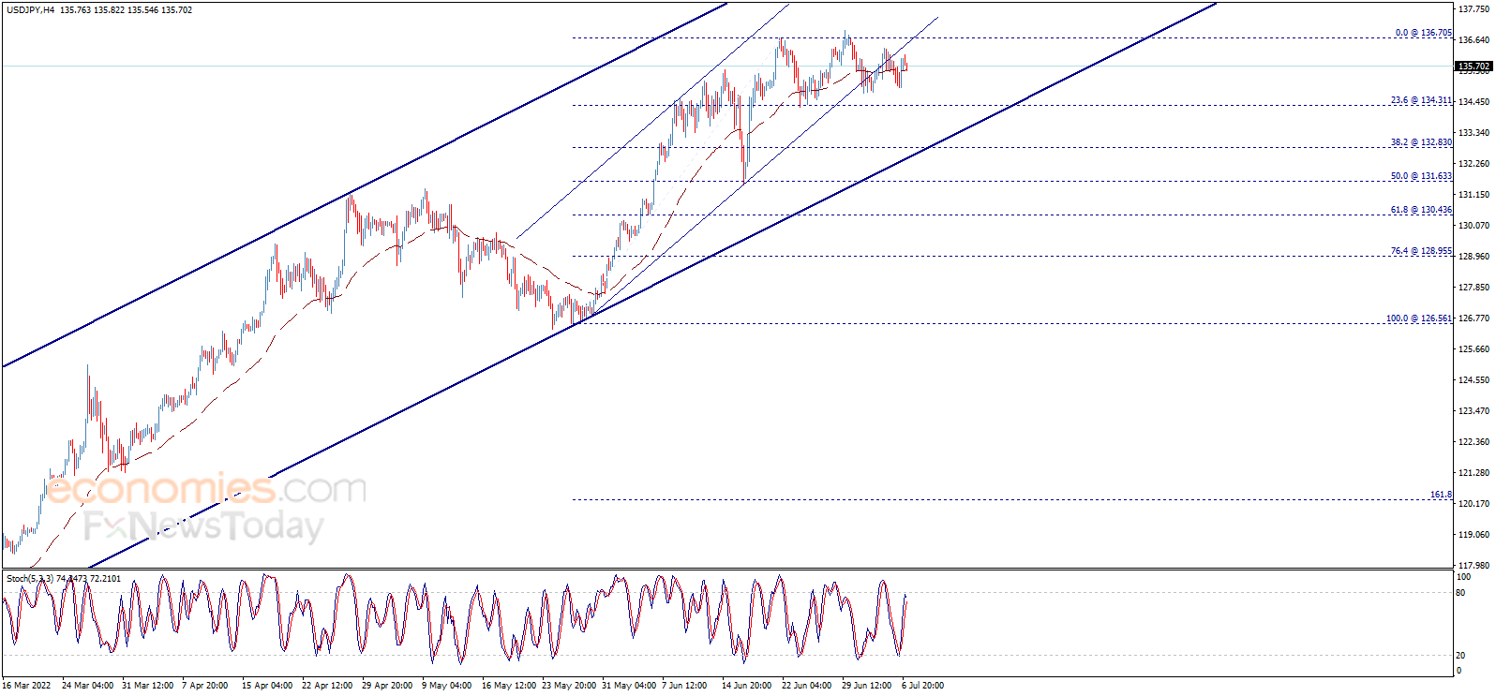Viewport: 1496px width, 696px height.
Task: Click the current price tag 135.702
Action: click(1473, 67)
